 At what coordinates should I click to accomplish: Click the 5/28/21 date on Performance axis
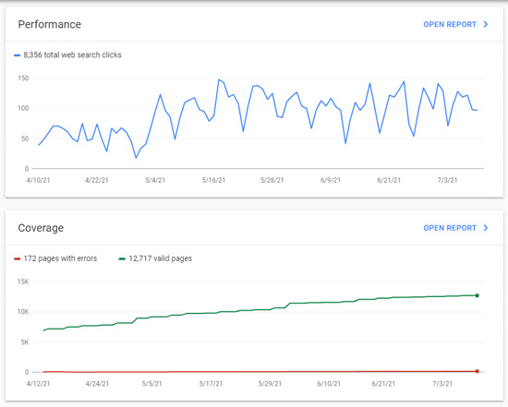click(x=272, y=180)
